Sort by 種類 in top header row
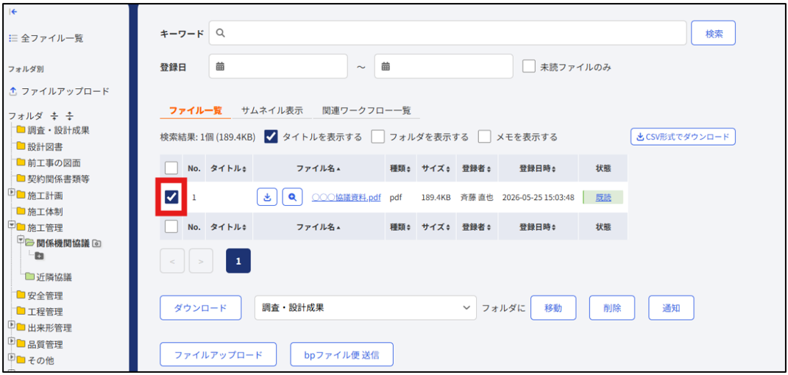 [x=400, y=168]
